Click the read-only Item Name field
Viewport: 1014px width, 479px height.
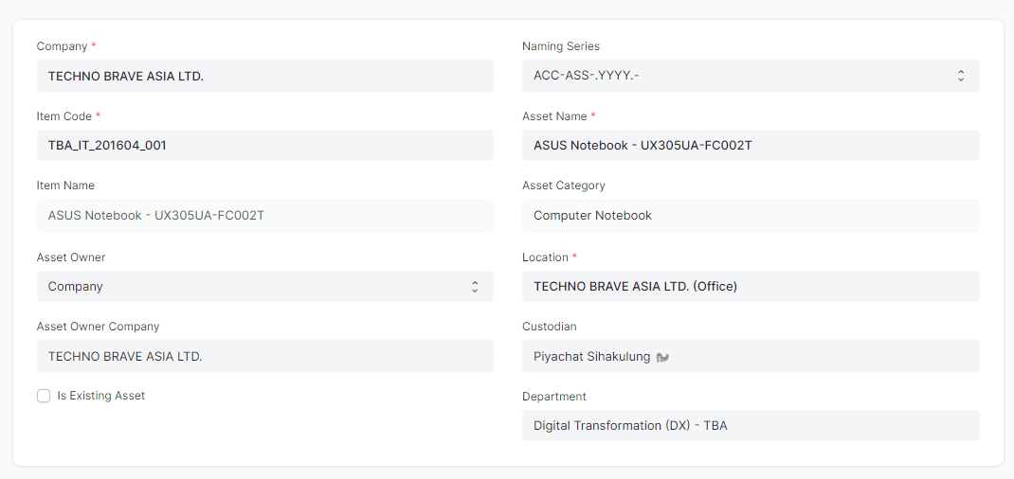click(x=264, y=216)
